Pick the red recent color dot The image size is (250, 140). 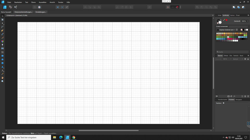227,20
